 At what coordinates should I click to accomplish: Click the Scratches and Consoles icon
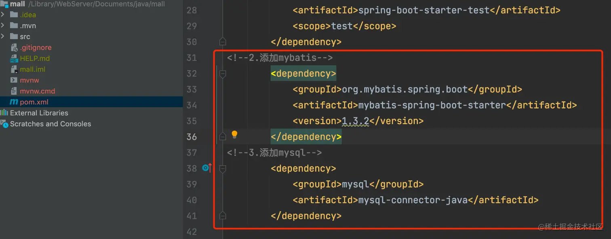[4, 124]
